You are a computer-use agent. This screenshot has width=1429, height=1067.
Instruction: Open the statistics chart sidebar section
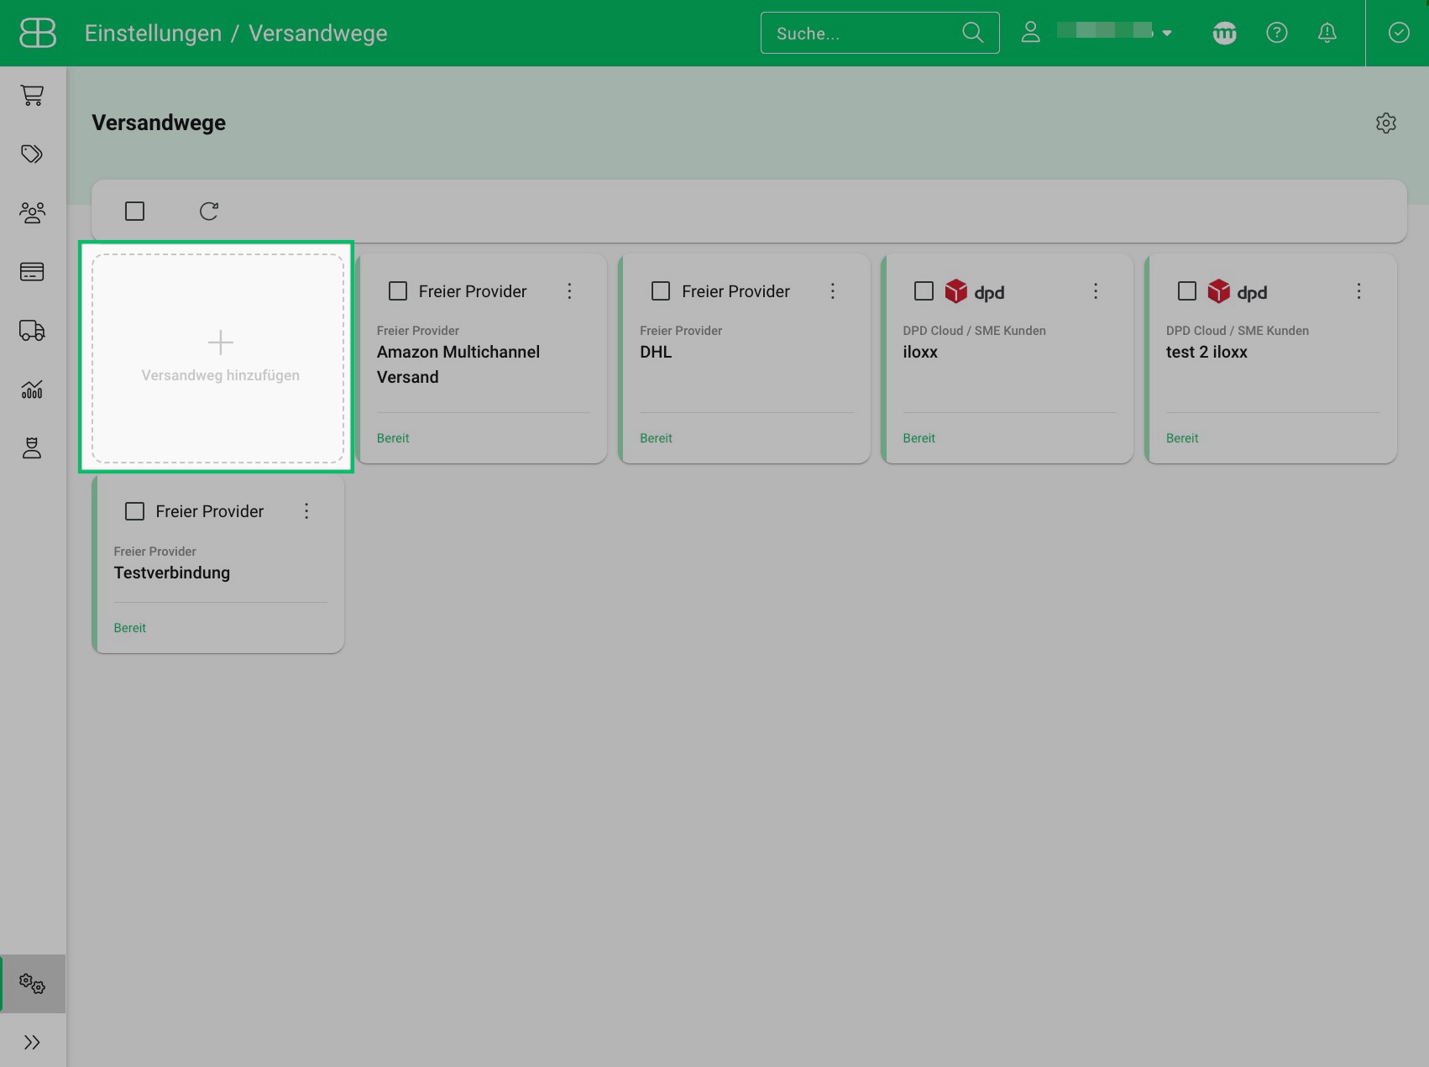click(x=32, y=390)
